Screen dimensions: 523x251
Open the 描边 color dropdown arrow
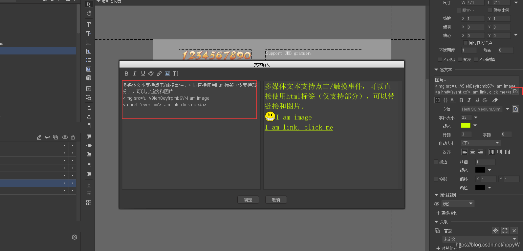click(490, 170)
